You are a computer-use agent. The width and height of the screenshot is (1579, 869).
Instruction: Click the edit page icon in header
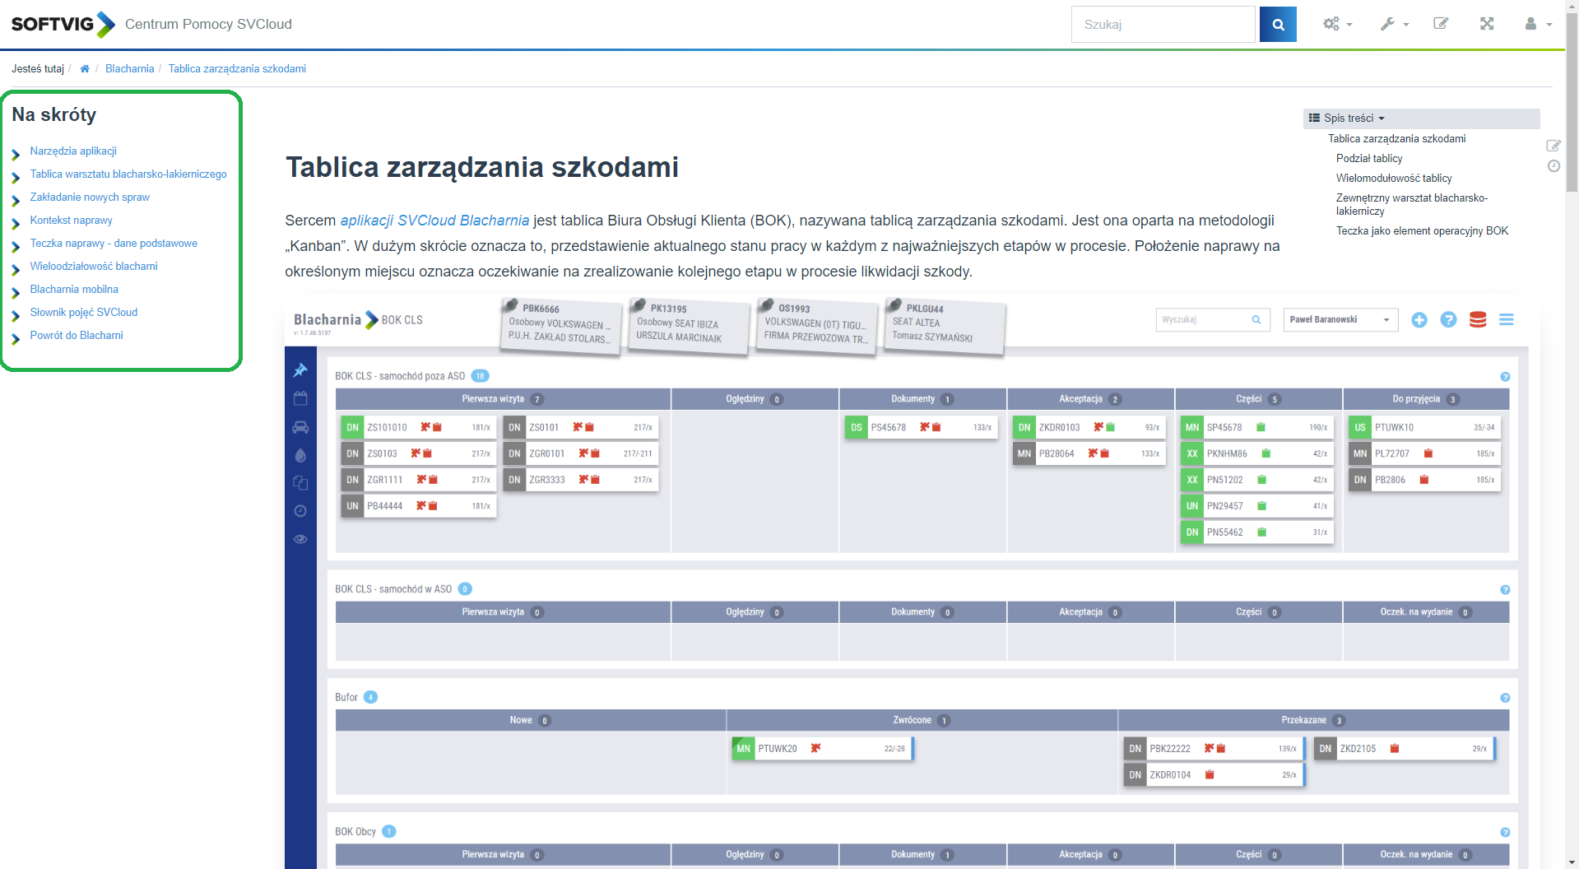pos(1441,24)
